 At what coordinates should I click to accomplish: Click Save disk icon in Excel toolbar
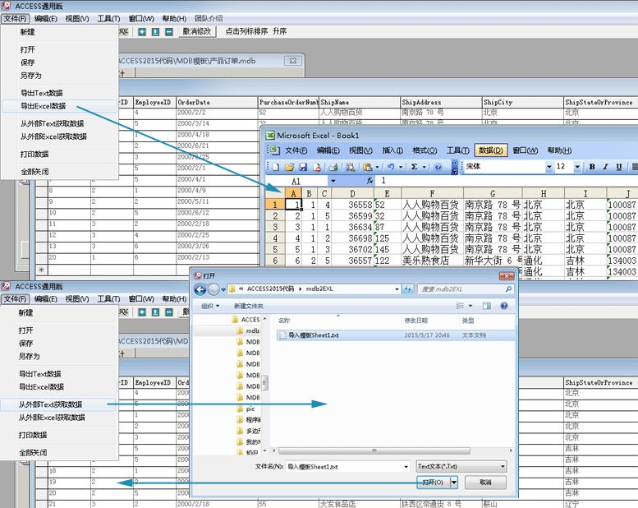tap(303, 167)
